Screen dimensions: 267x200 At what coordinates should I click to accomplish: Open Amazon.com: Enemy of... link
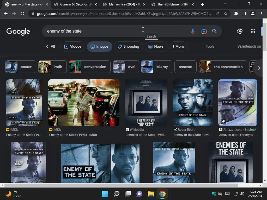pos(237,135)
